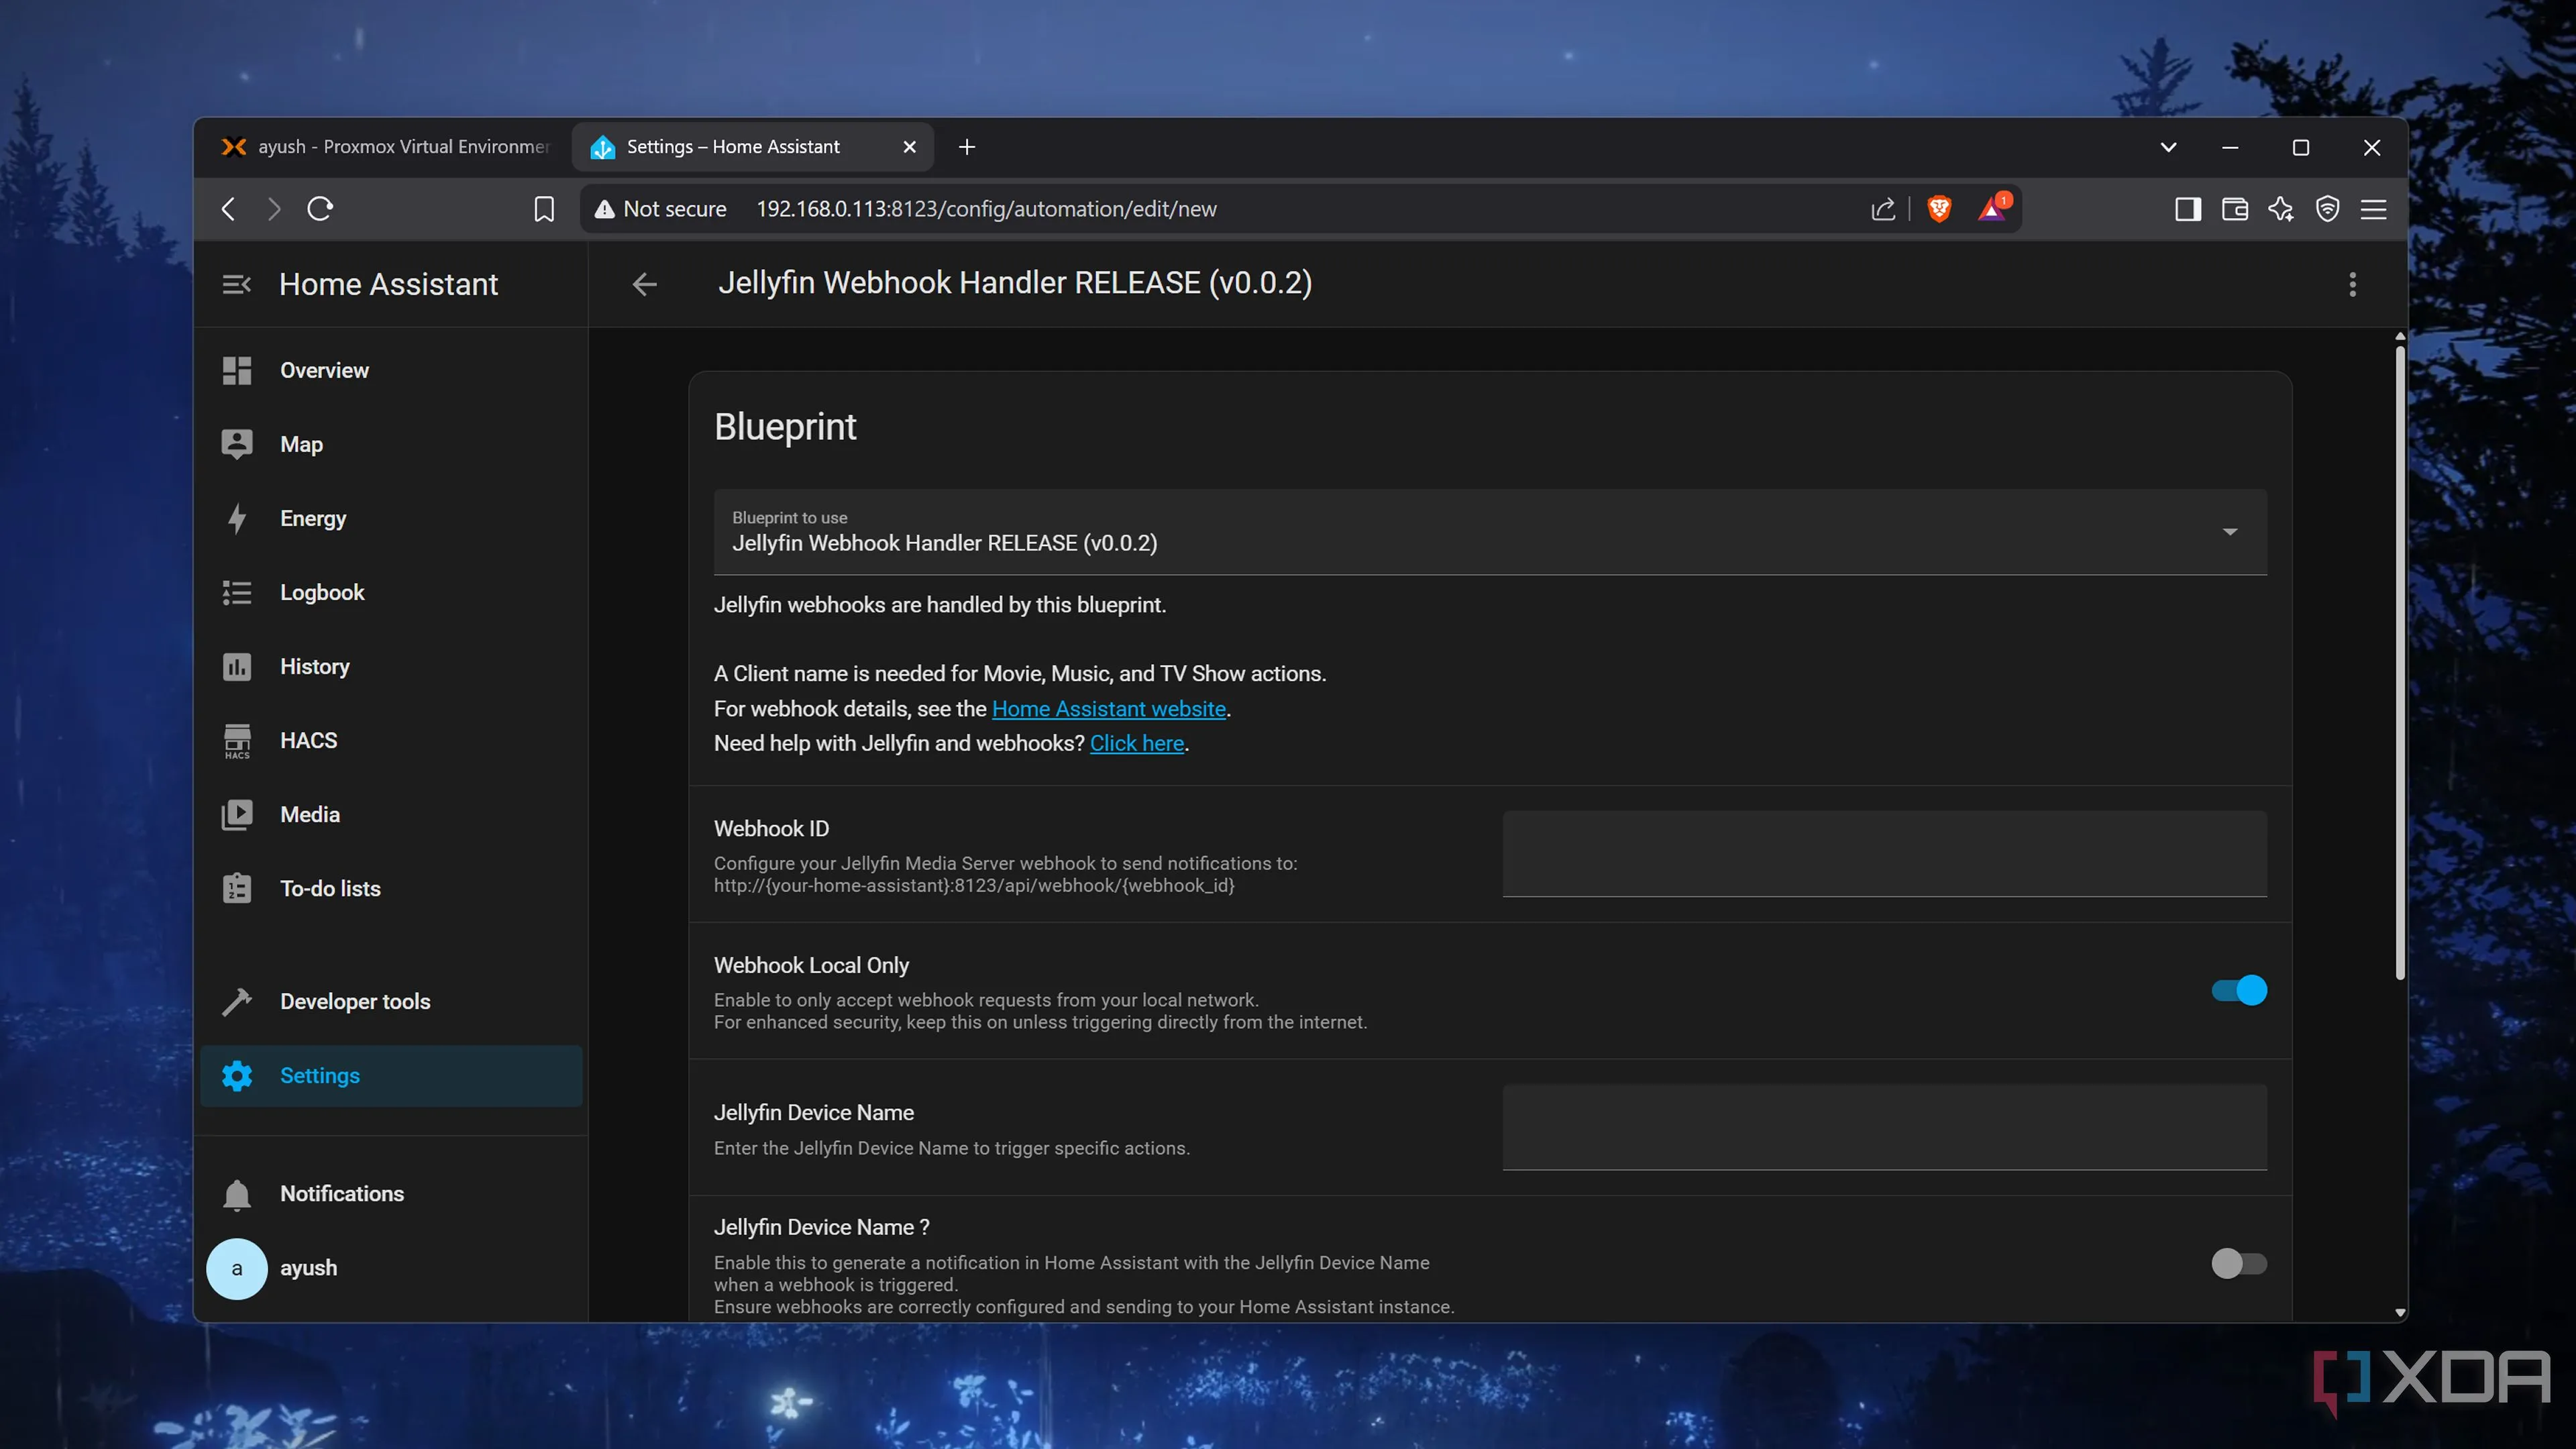This screenshot has height=1449, width=2576.
Task: Click the share page icon
Action: 1882,209
